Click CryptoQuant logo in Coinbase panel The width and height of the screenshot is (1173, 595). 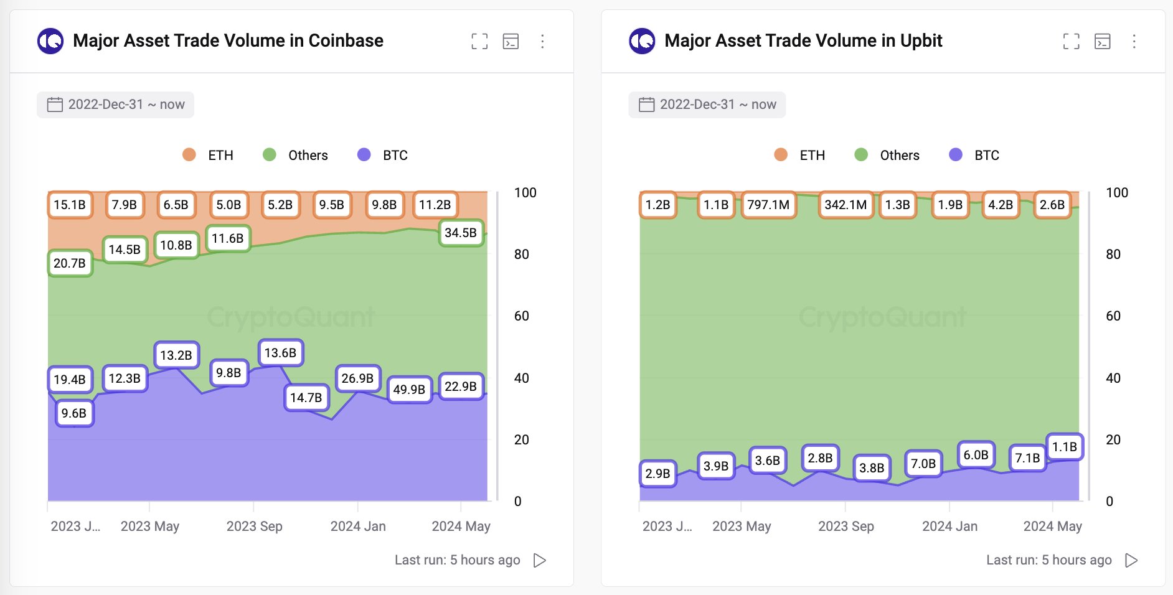point(50,41)
